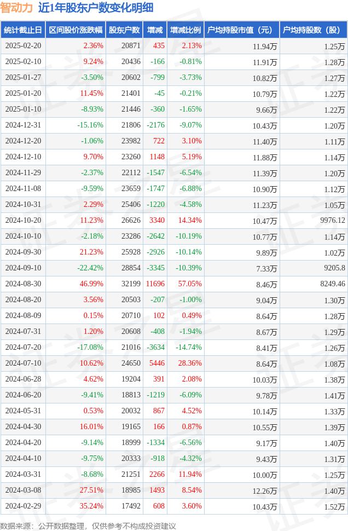This screenshot has height=531, width=348.
Task: Click the 股东户数 column header
Action: pos(124,30)
